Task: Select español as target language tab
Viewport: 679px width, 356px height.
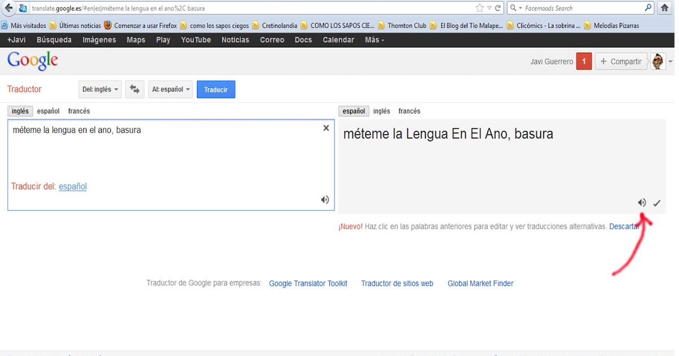Action: click(x=354, y=111)
